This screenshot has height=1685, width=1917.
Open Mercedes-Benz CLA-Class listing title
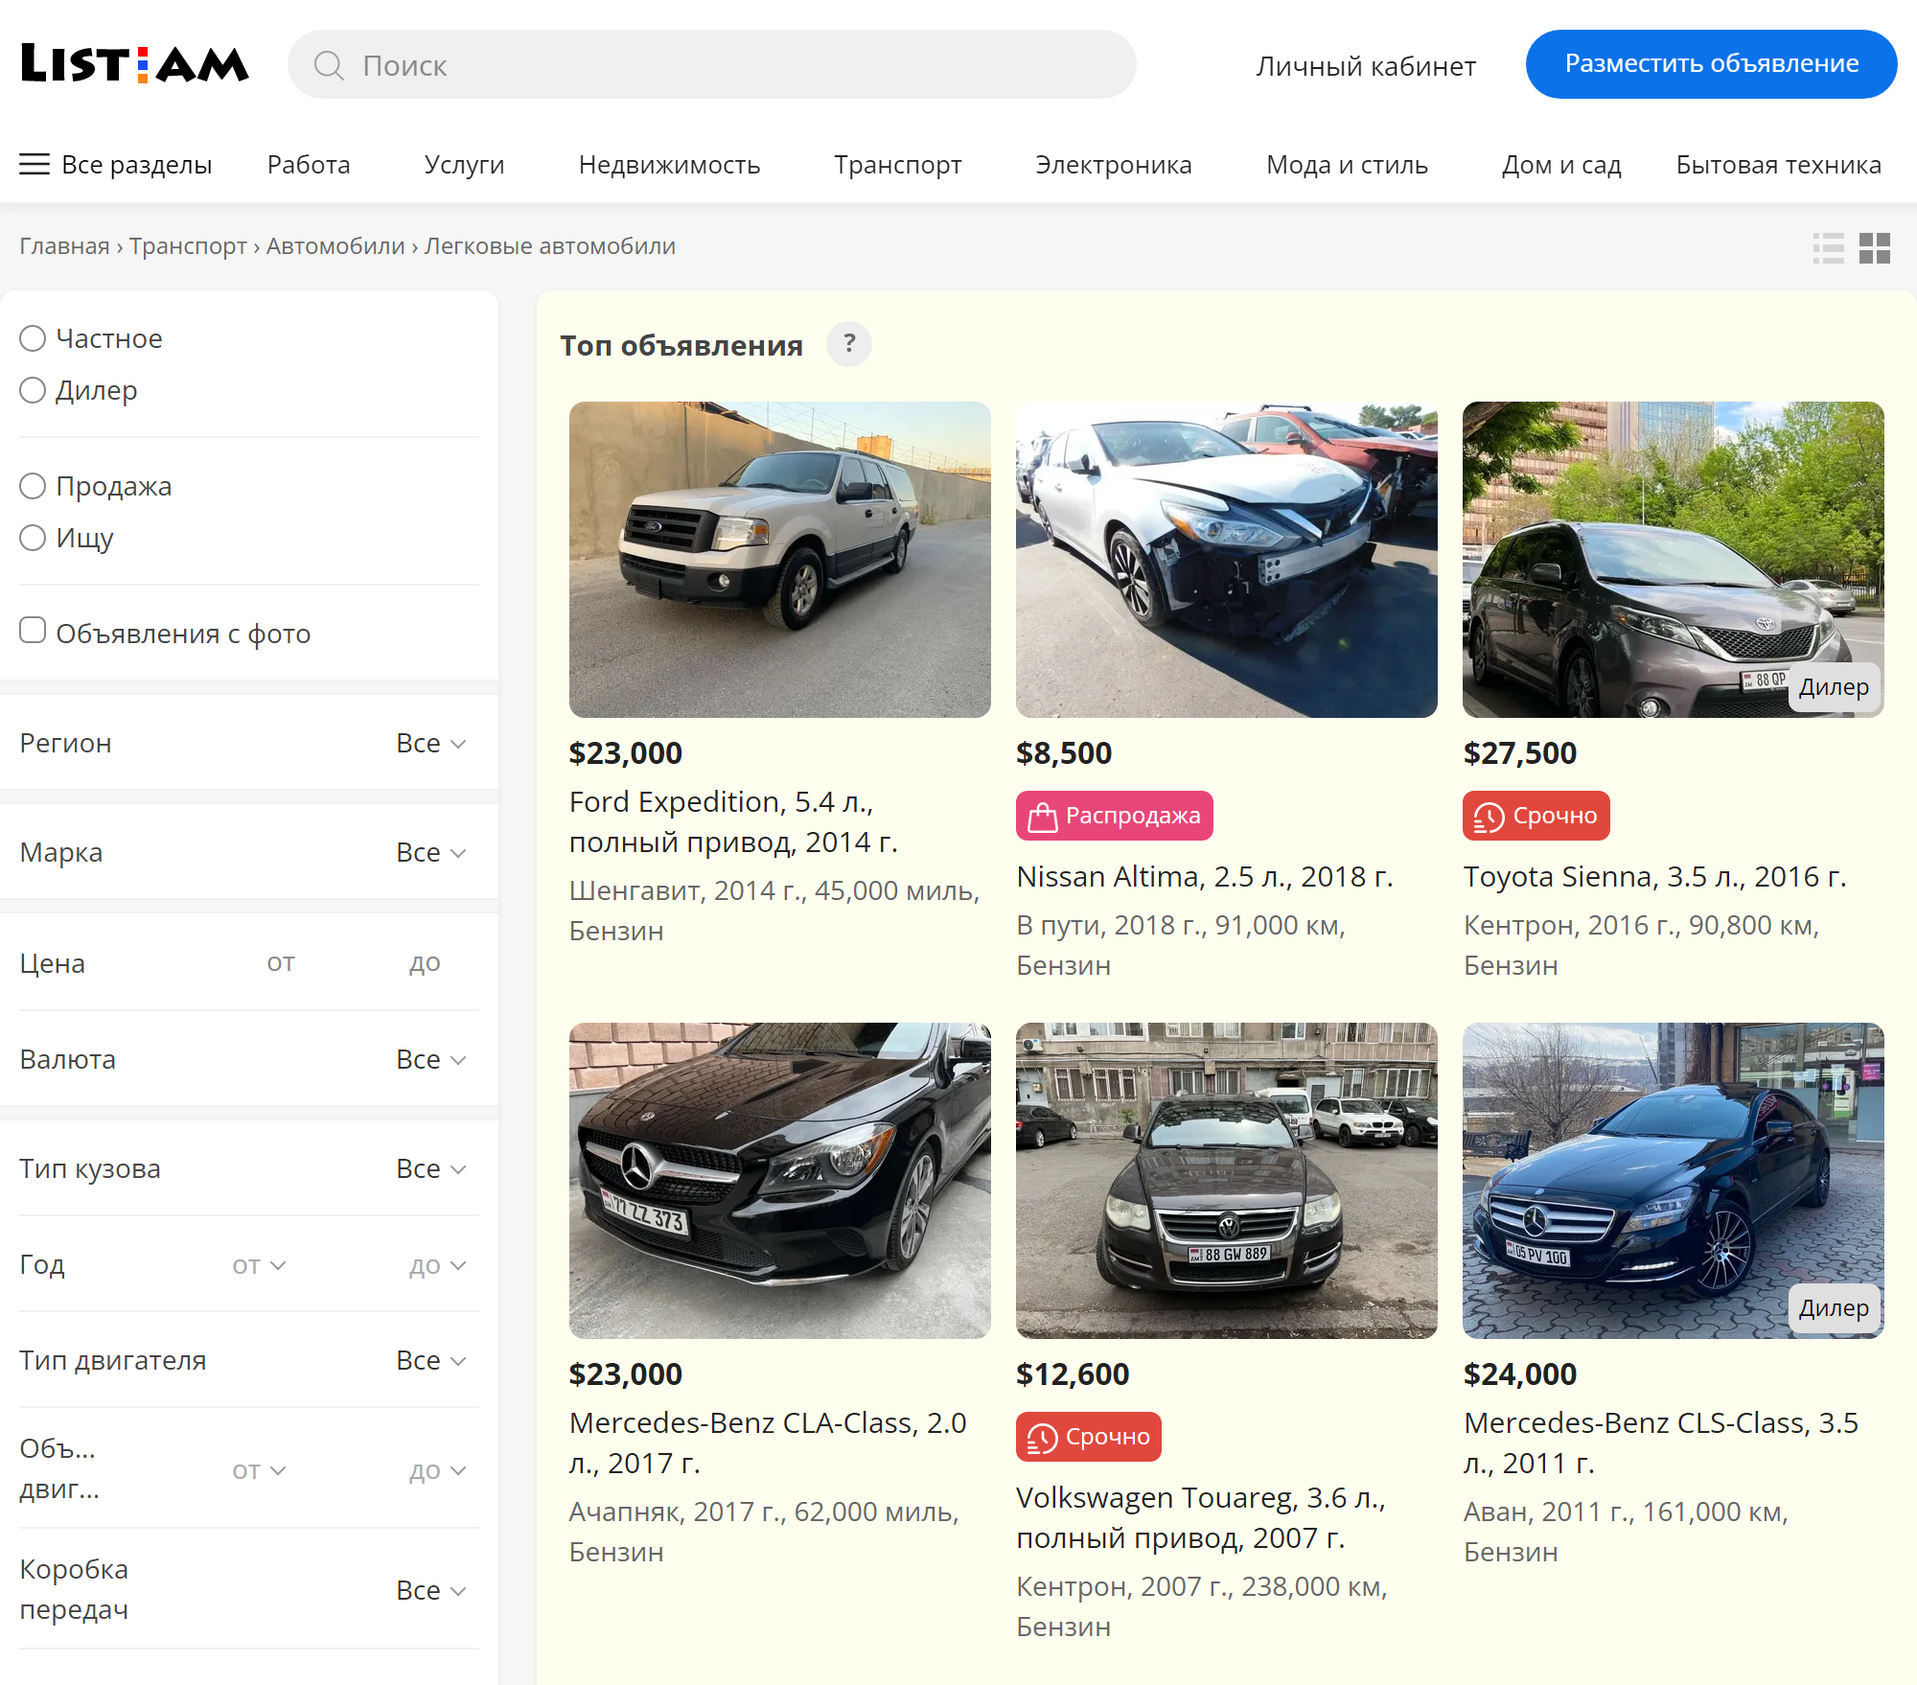pyautogui.click(x=768, y=1443)
